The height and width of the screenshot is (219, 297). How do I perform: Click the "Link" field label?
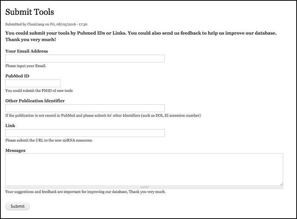[x=10, y=126]
